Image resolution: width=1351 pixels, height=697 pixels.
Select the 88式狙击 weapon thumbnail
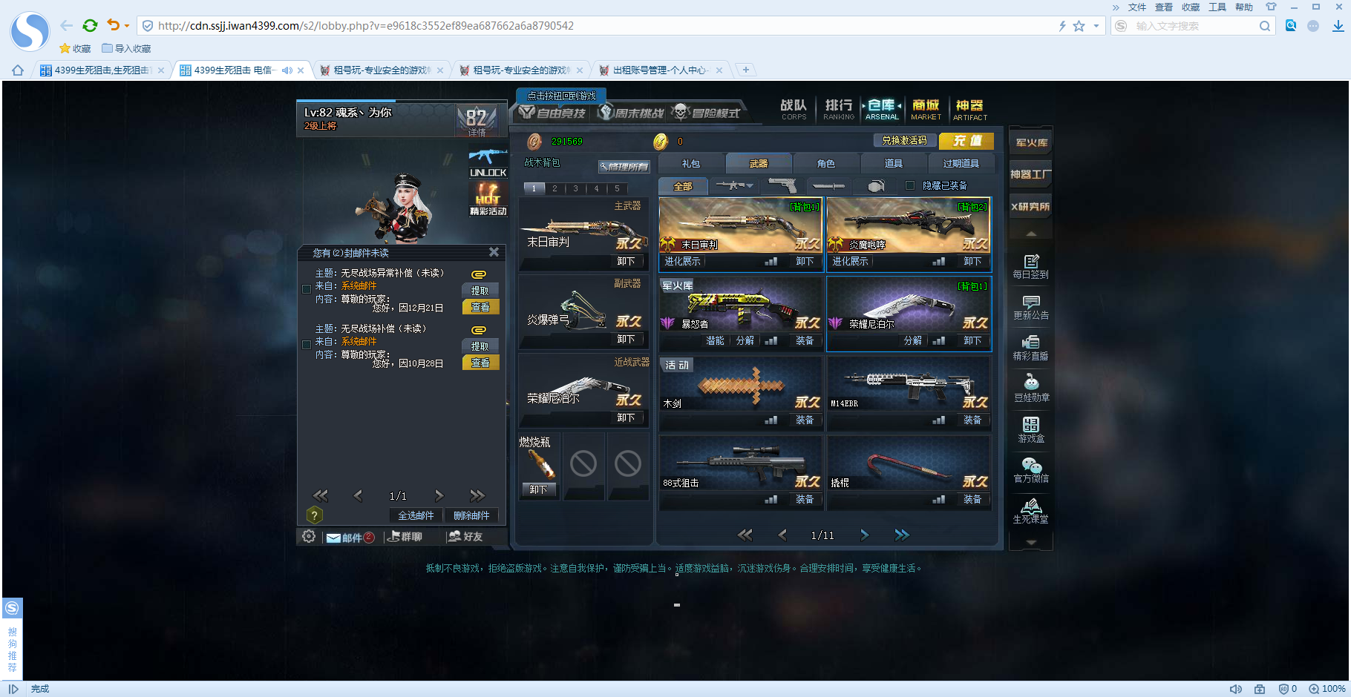click(x=740, y=463)
